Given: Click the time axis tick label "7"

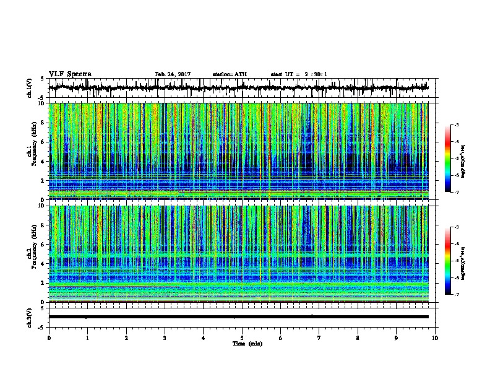Looking at the screenshot, I should point(319,338).
